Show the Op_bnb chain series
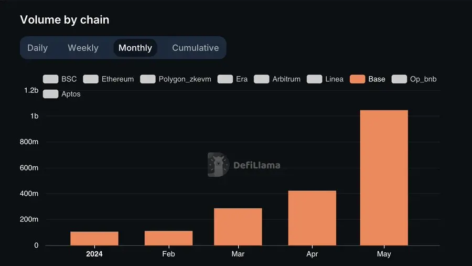The height and width of the screenshot is (266, 472). click(400, 79)
